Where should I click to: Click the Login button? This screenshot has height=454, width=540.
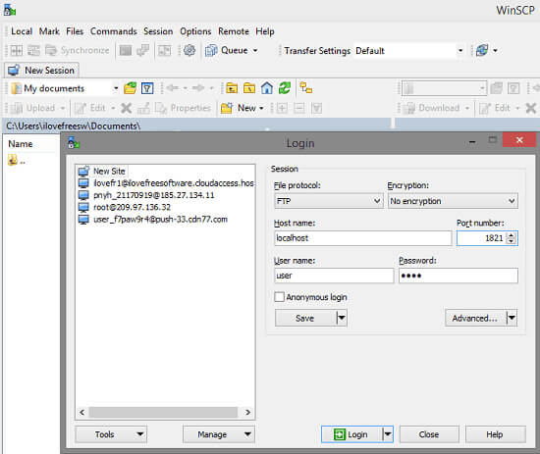(351, 434)
